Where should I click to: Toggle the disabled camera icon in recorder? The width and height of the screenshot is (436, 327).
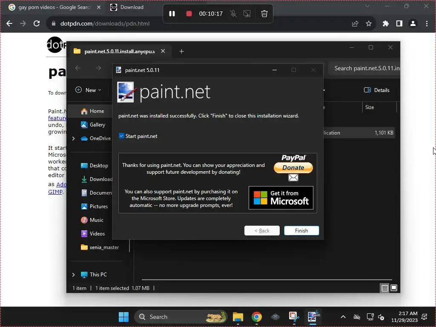point(247,14)
